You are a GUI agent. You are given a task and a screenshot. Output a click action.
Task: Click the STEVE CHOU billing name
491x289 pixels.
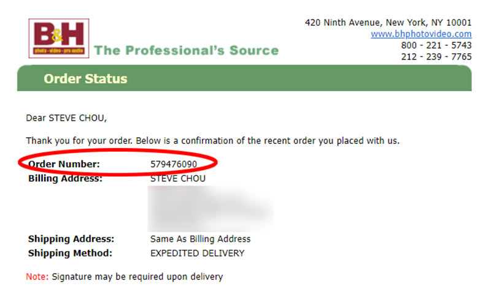[177, 179]
